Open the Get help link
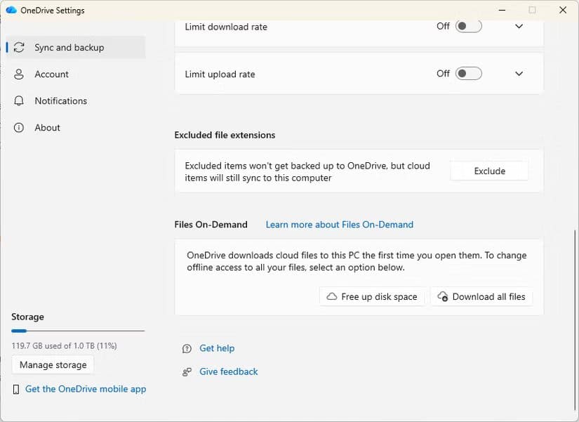 click(217, 348)
